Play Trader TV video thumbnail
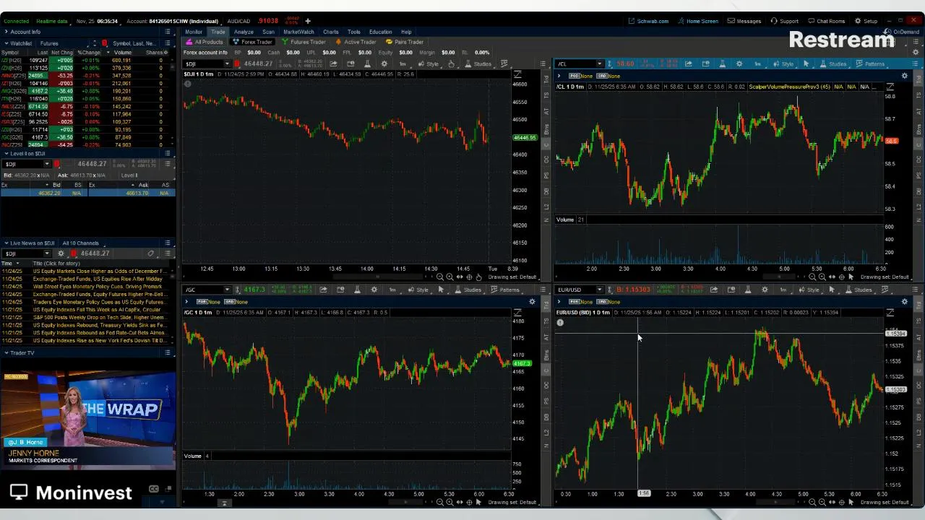925x520 pixels. (88, 419)
